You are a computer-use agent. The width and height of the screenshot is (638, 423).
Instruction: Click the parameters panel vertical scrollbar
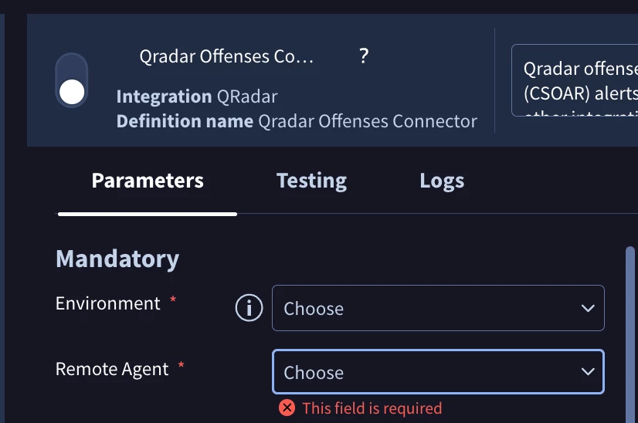(630, 334)
